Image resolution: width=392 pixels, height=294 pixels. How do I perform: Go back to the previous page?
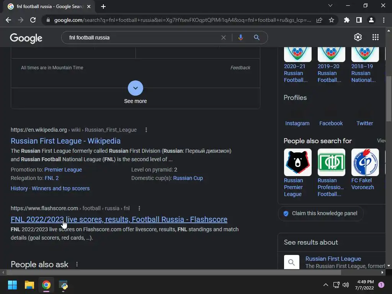click(8, 20)
